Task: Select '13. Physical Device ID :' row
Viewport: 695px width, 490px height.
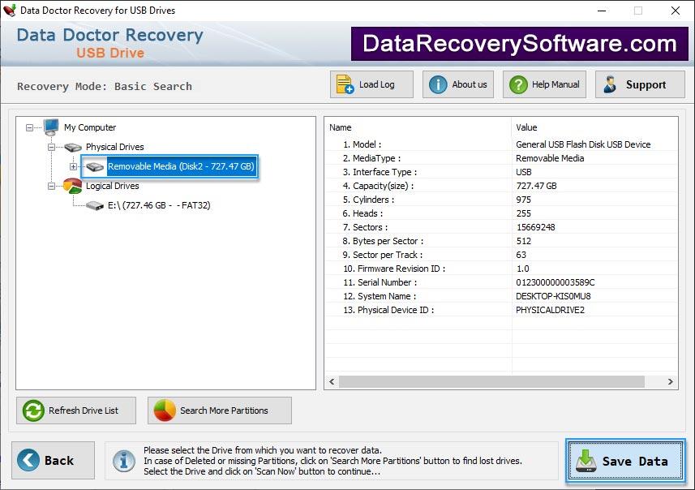Action: point(501,310)
